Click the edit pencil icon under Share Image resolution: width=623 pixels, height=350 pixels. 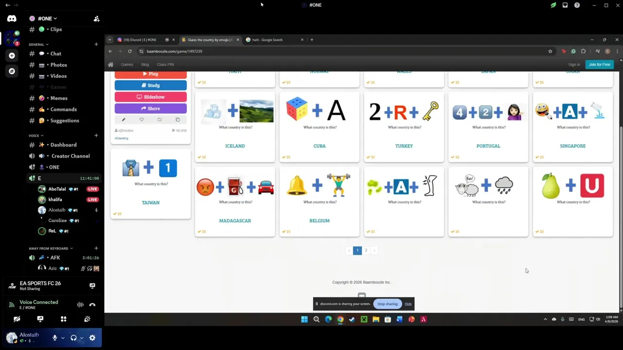coord(123,120)
